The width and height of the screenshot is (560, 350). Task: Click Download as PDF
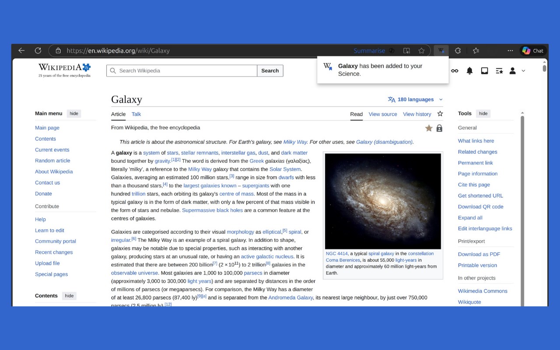(479, 254)
